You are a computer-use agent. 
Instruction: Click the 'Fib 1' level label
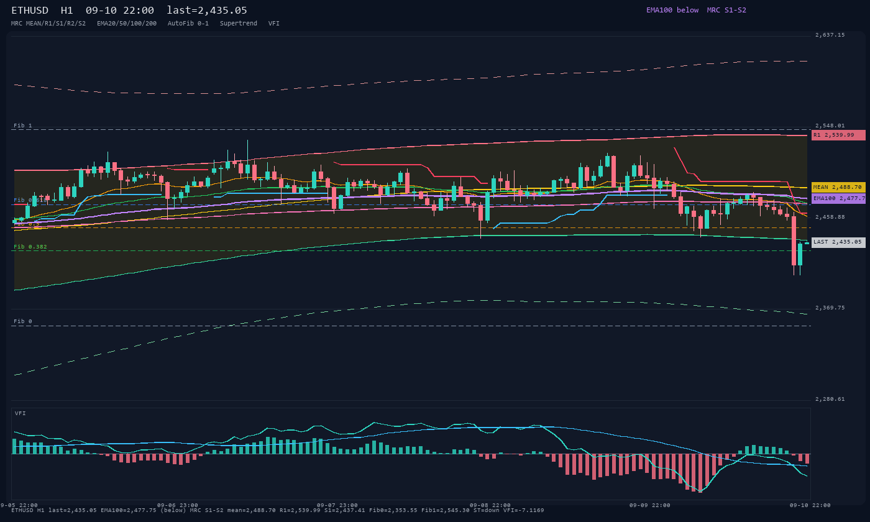(x=23, y=126)
